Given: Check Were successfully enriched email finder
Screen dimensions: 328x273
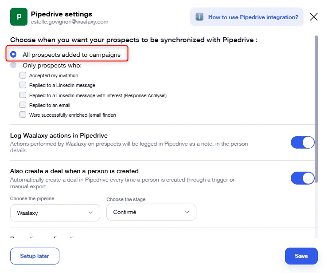Looking at the screenshot, I should 23,115.
